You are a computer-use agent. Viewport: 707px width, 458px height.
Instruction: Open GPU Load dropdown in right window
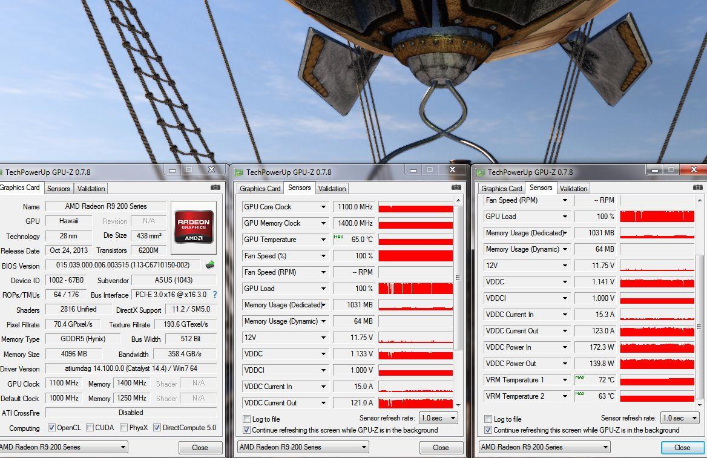tap(565, 217)
